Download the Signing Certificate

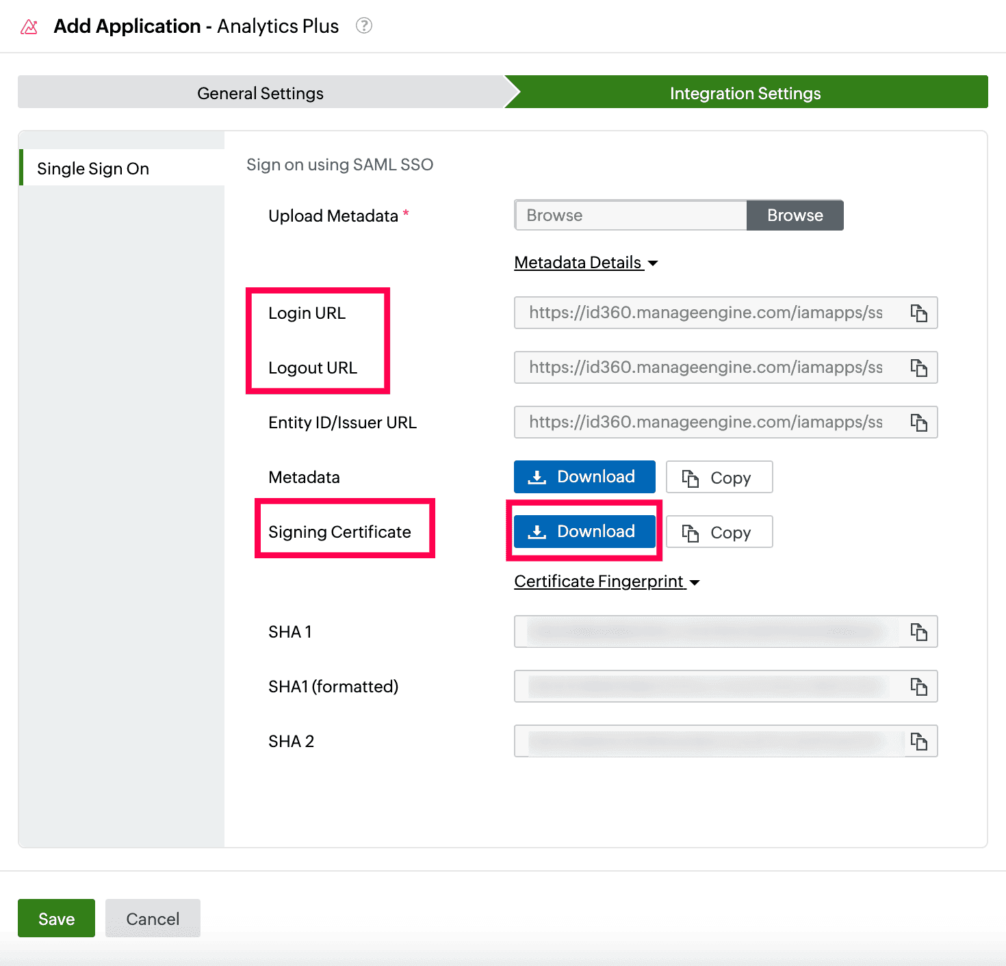584,532
